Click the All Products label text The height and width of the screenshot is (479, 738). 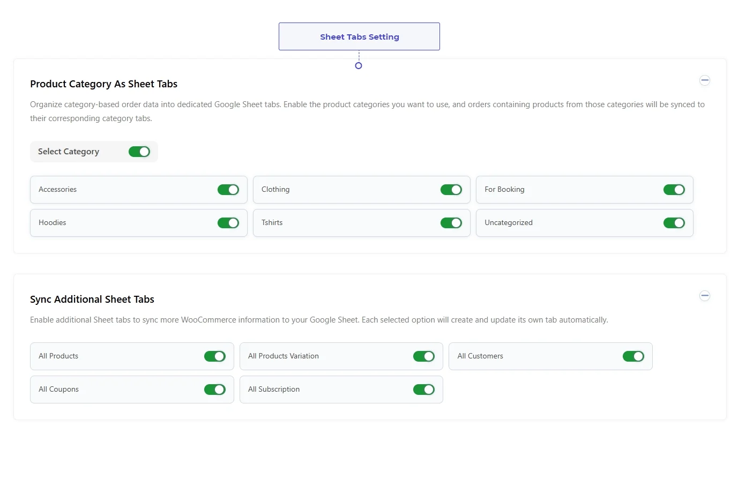[x=58, y=356]
